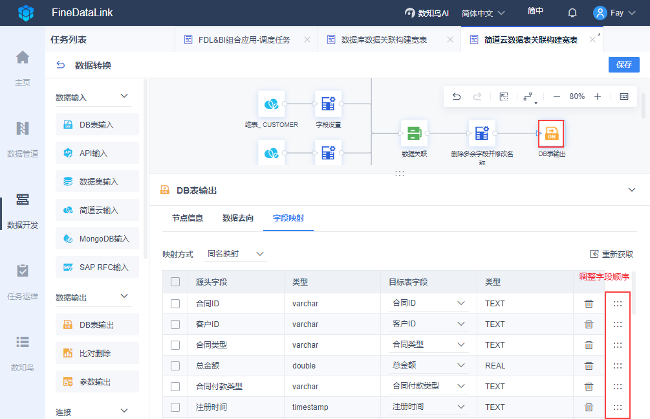The height and width of the screenshot is (419, 650).
Task: Click 重新获取 to refresh fields
Action: pyautogui.click(x=611, y=255)
